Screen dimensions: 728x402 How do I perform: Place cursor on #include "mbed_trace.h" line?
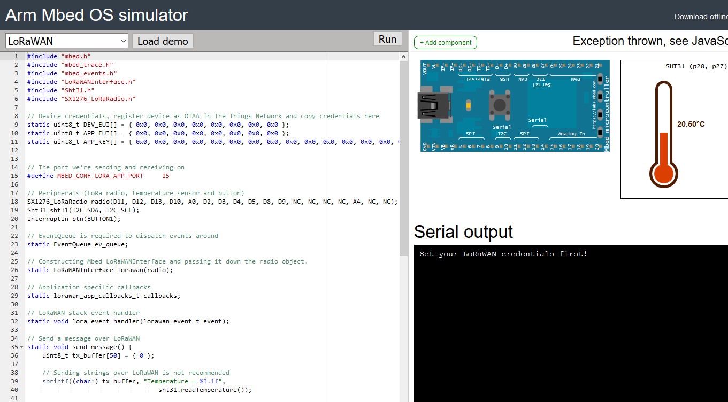pyautogui.click(x=70, y=65)
